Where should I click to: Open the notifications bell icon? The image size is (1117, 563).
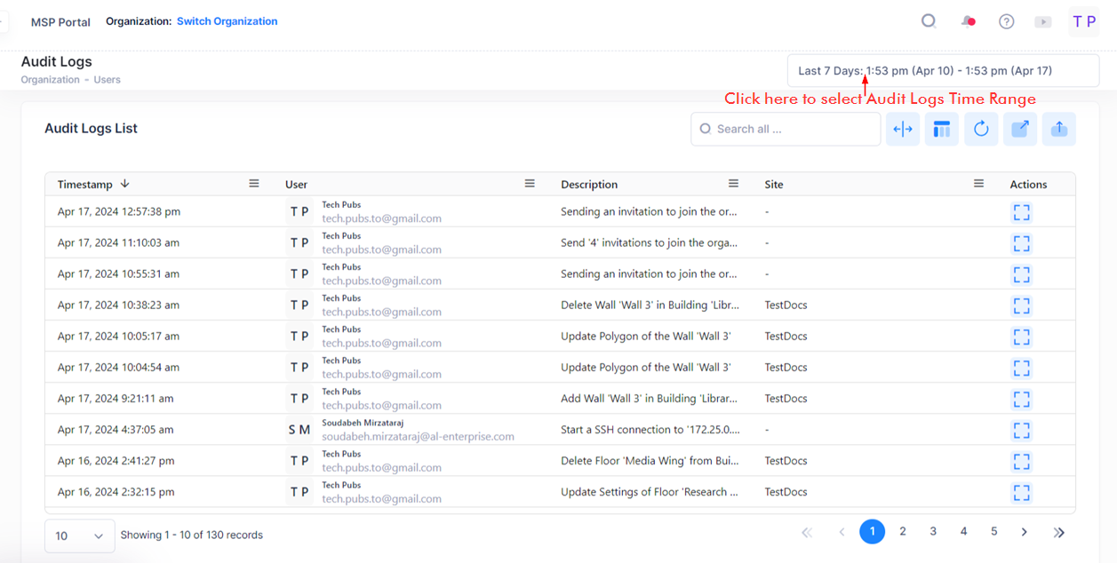(968, 21)
